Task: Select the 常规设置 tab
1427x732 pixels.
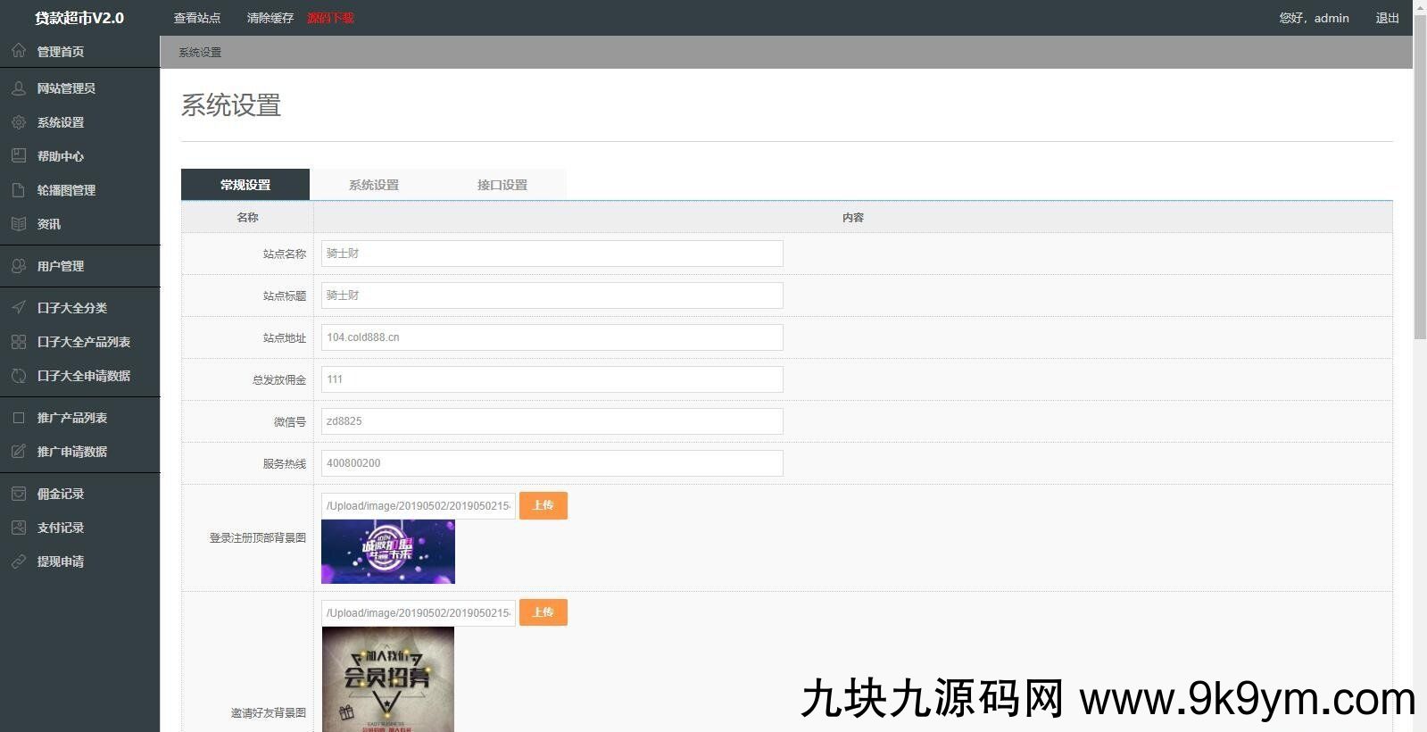Action: (245, 185)
